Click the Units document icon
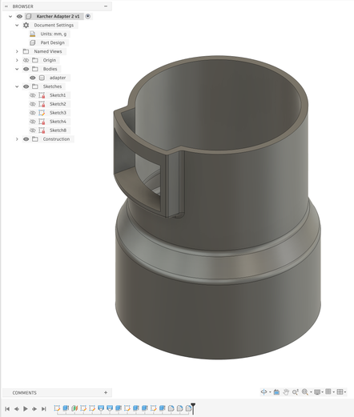Viewport: 354px width, 417px height. pyautogui.click(x=33, y=34)
